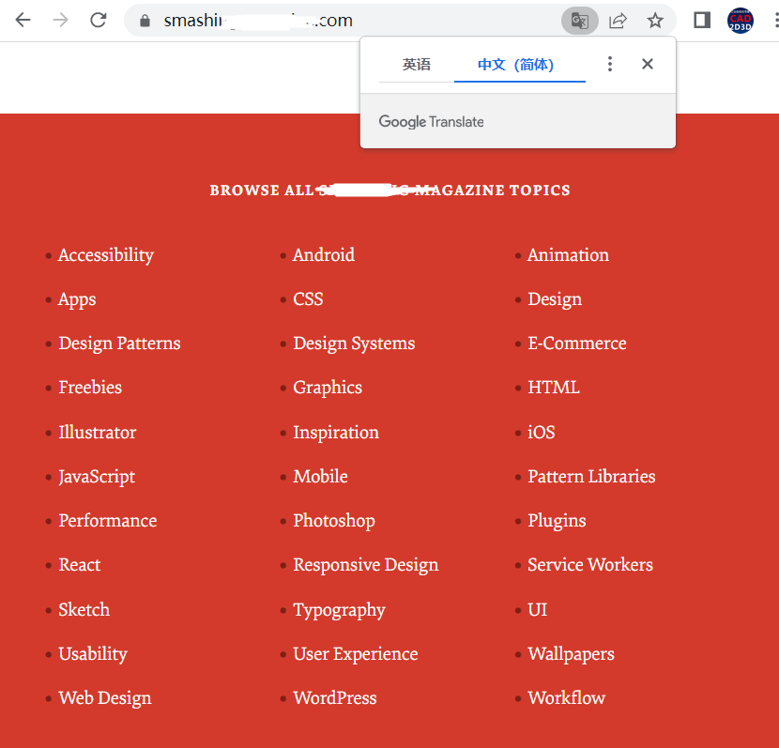The width and height of the screenshot is (779, 748).
Task: Open the Photoshop topic
Action: coord(334,522)
